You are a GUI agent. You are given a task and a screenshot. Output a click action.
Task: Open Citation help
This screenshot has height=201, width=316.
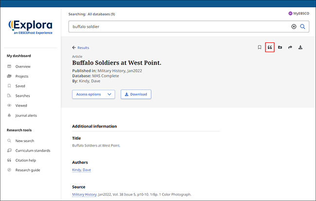point(26,160)
